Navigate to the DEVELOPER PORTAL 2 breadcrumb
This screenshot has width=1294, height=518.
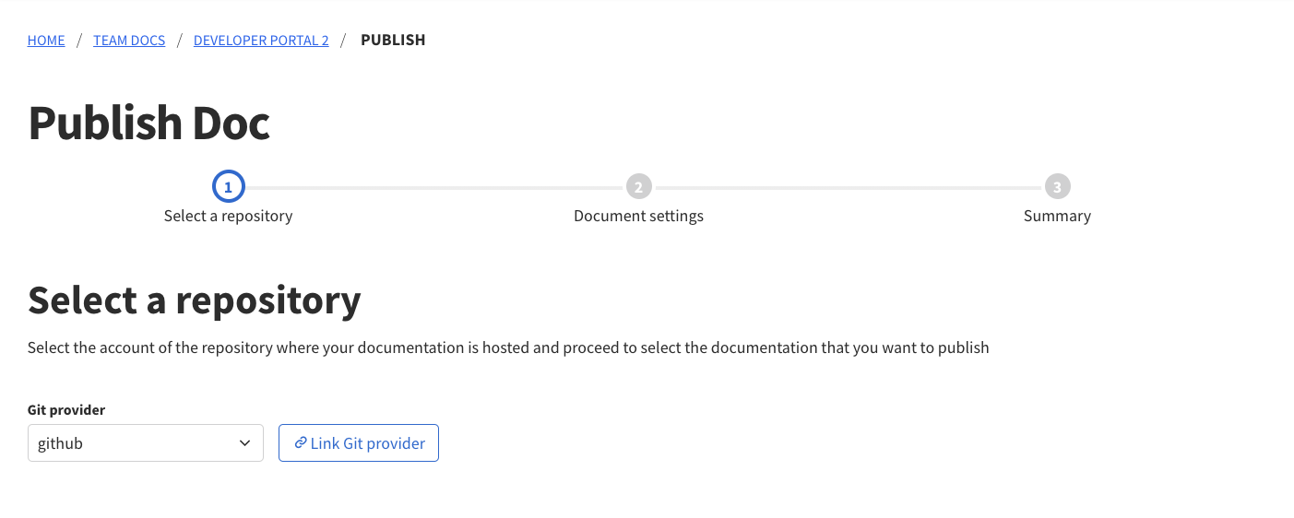pyautogui.click(x=261, y=41)
